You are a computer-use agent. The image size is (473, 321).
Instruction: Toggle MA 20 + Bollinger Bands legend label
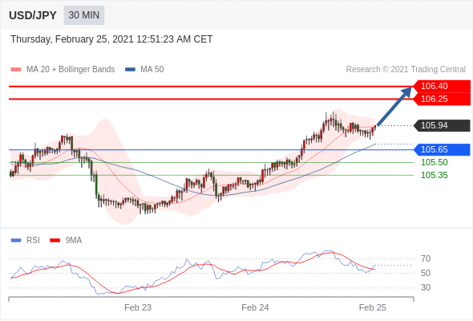coord(71,70)
